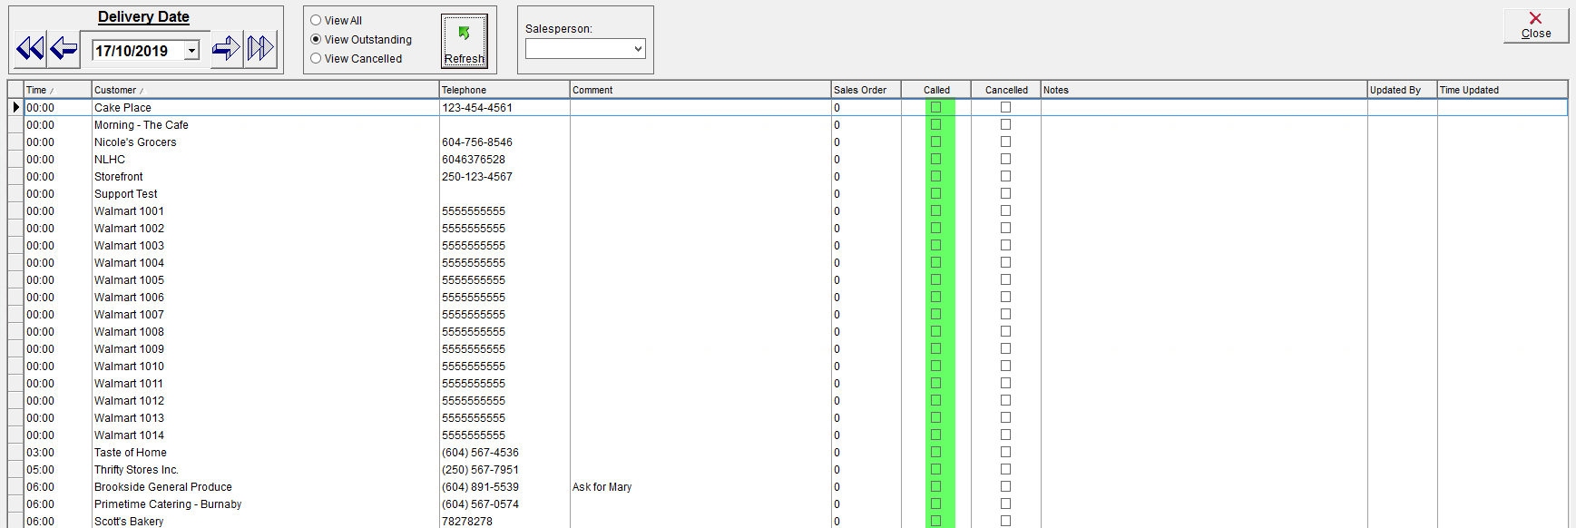Select the Support Test customer cell
1576x528 pixels.
point(265,193)
